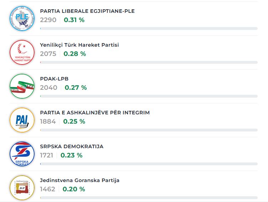This screenshot has width=268, height=202.
Task: Select Yenilikçi Türk Hareket Partisi title
Action: coord(79,45)
